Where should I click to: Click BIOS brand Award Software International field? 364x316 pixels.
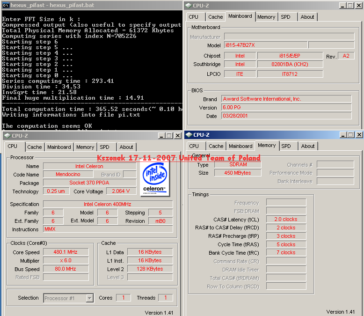coord(286,99)
